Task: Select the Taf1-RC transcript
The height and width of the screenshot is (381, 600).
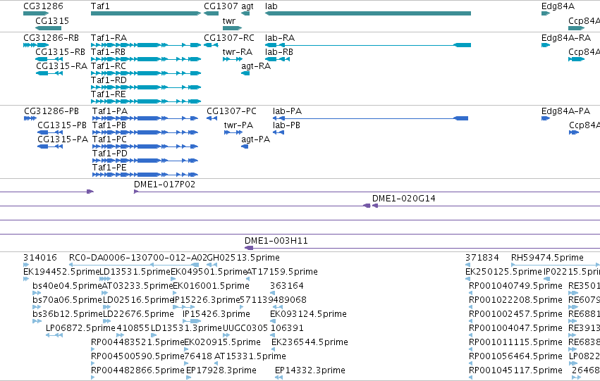Action: point(146,73)
